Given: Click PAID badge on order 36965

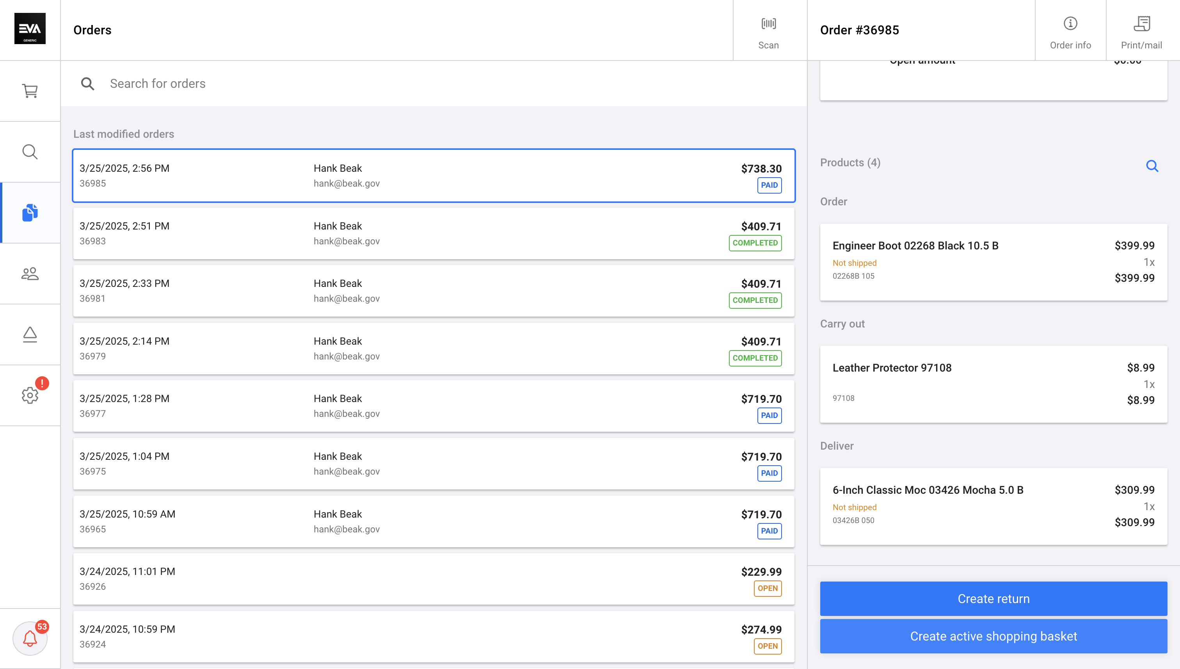Looking at the screenshot, I should (x=769, y=531).
